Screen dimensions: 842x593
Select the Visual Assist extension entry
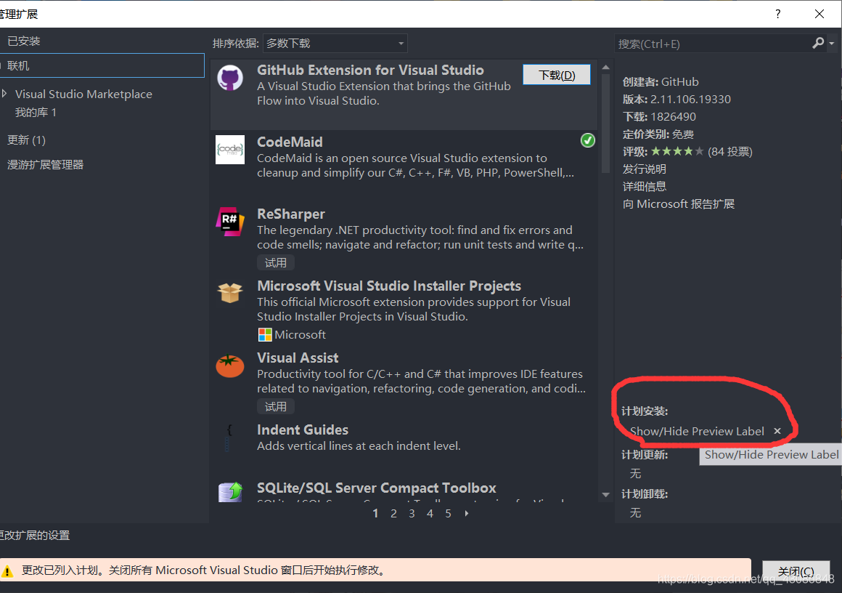[404, 383]
